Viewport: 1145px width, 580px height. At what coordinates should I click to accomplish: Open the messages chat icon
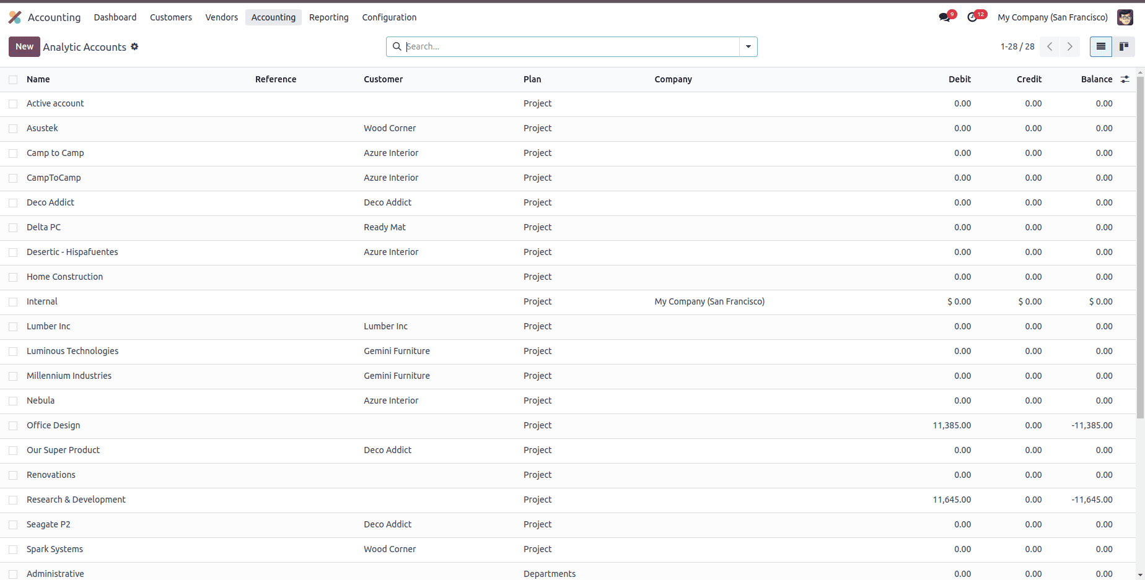pyautogui.click(x=945, y=17)
